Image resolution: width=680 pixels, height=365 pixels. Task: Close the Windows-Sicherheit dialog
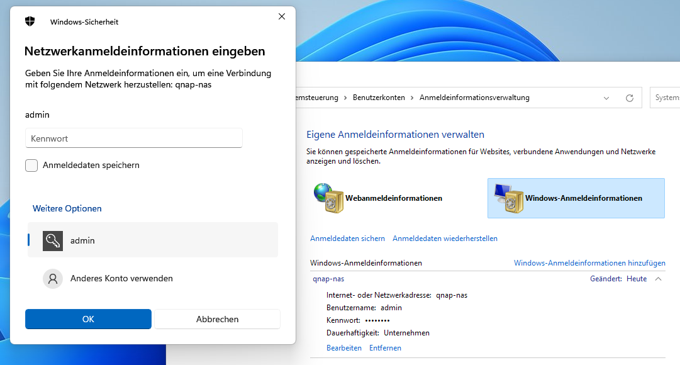click(282, 16)
